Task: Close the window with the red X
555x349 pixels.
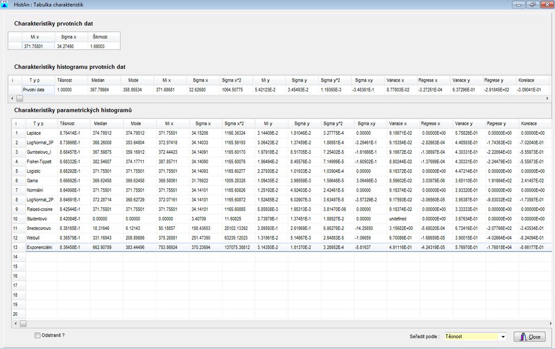Action: tap(546, 4)
